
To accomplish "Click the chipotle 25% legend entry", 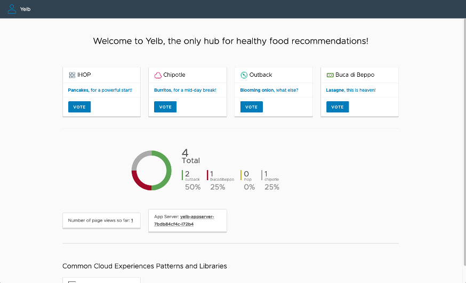I will click(x=270, y=180).
